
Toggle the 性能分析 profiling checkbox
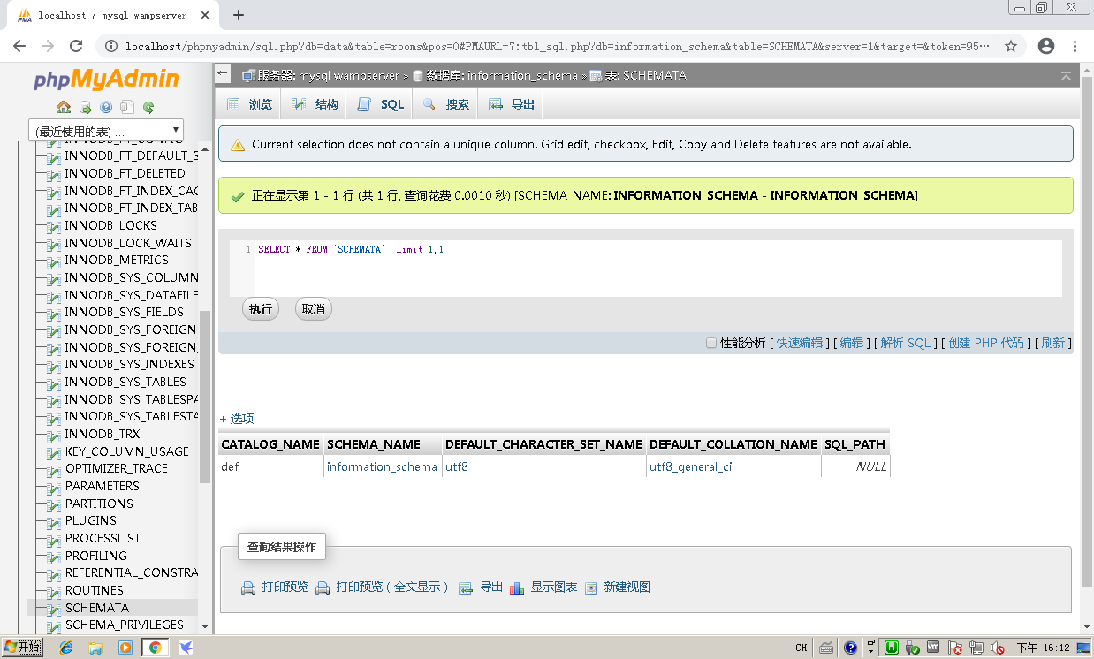(x=711, y=343)
